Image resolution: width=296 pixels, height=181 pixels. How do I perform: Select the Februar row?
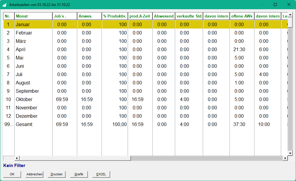point(145,33)
